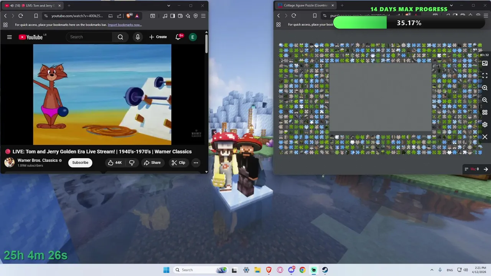Toggle the puzzle fullscreen icon

(485, 76)
